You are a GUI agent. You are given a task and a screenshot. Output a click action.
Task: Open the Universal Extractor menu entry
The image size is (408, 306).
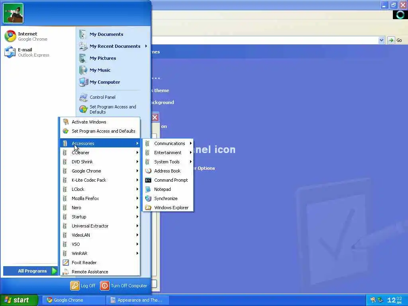(100, 226)
